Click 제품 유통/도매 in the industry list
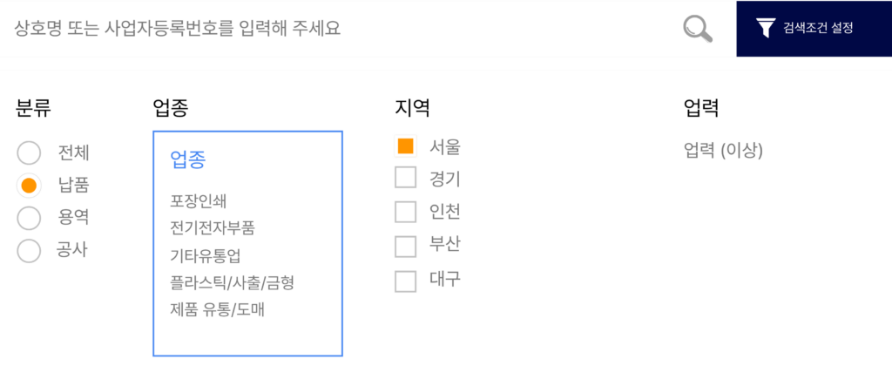 (218, 309)
